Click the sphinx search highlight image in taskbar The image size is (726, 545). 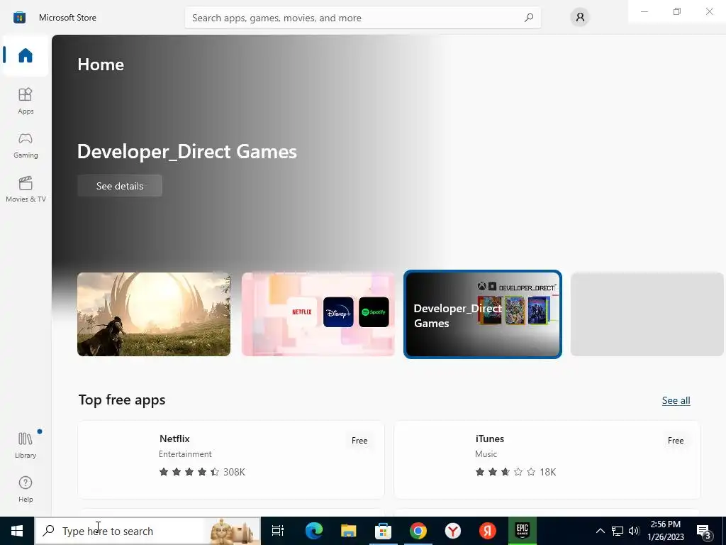pos(233,531)
